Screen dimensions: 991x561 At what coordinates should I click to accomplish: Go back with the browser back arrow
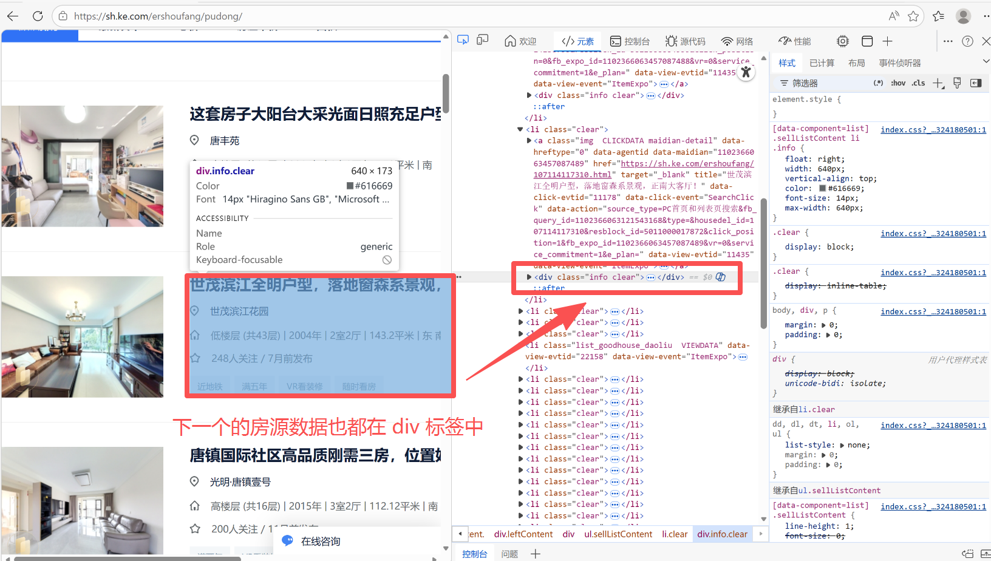pyautogui.click(x=13, y=16)
